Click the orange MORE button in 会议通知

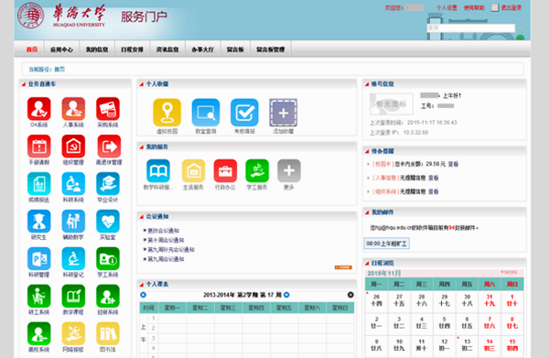(343, 267)
